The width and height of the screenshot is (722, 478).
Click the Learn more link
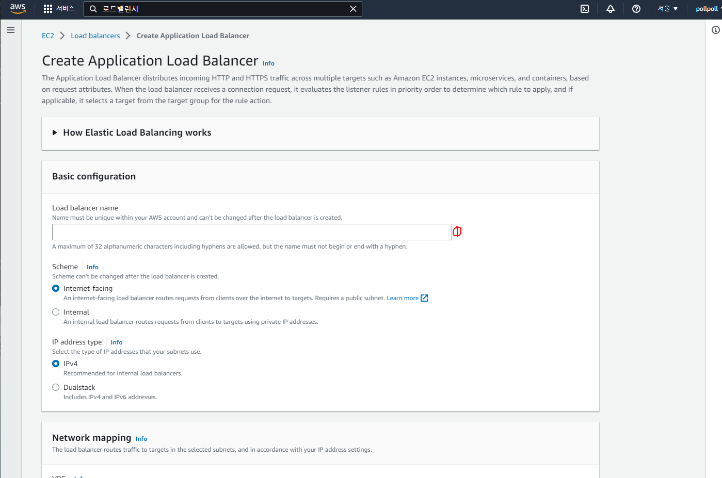click(403, 298)
